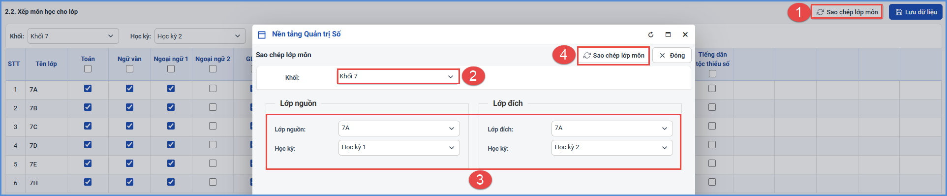The height and width of the screenshot is (196, 947).
Task: Click the Đóng button
Action: [672, 56]
